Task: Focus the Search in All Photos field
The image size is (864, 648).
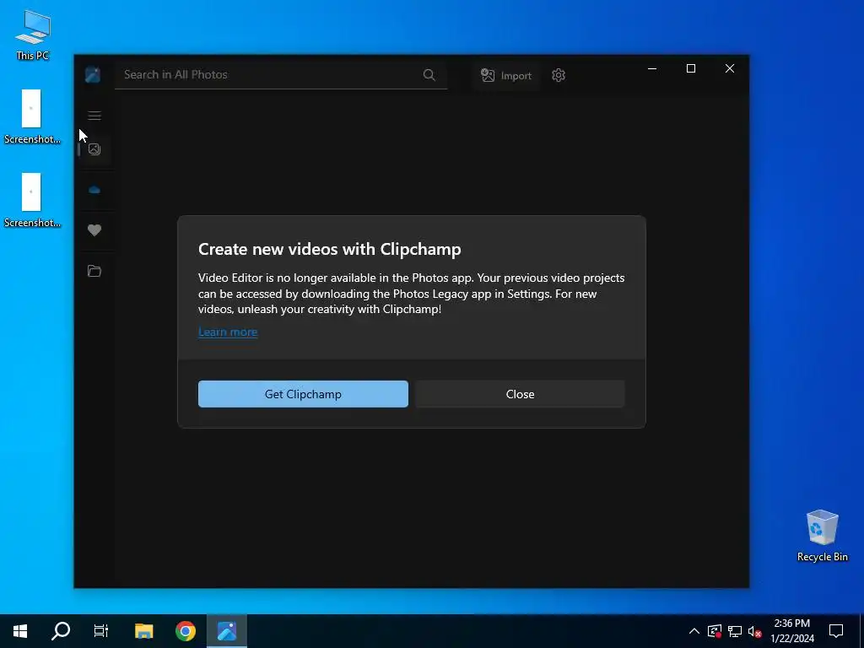Action: (281, 75)
